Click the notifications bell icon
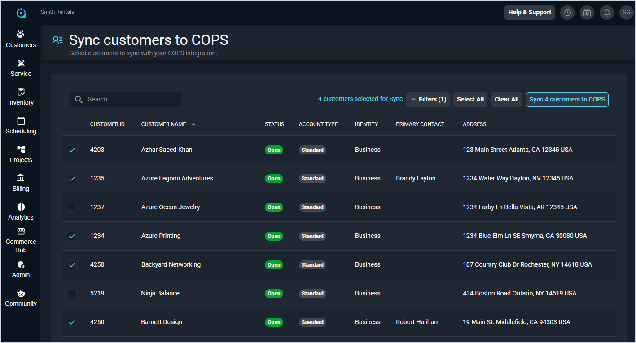636x343 pixels. point(607,13)
